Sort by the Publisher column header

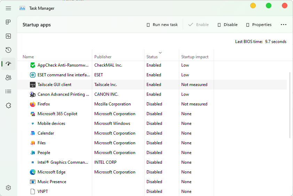[x=118, y=57]
